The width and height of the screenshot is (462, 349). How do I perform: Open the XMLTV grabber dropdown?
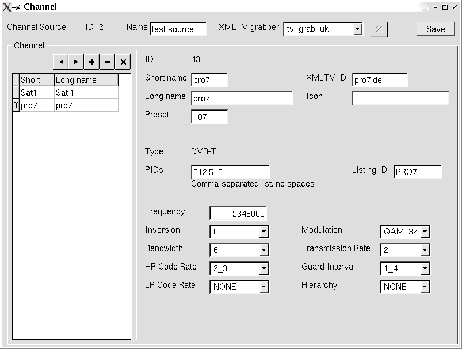click(357, 29)
